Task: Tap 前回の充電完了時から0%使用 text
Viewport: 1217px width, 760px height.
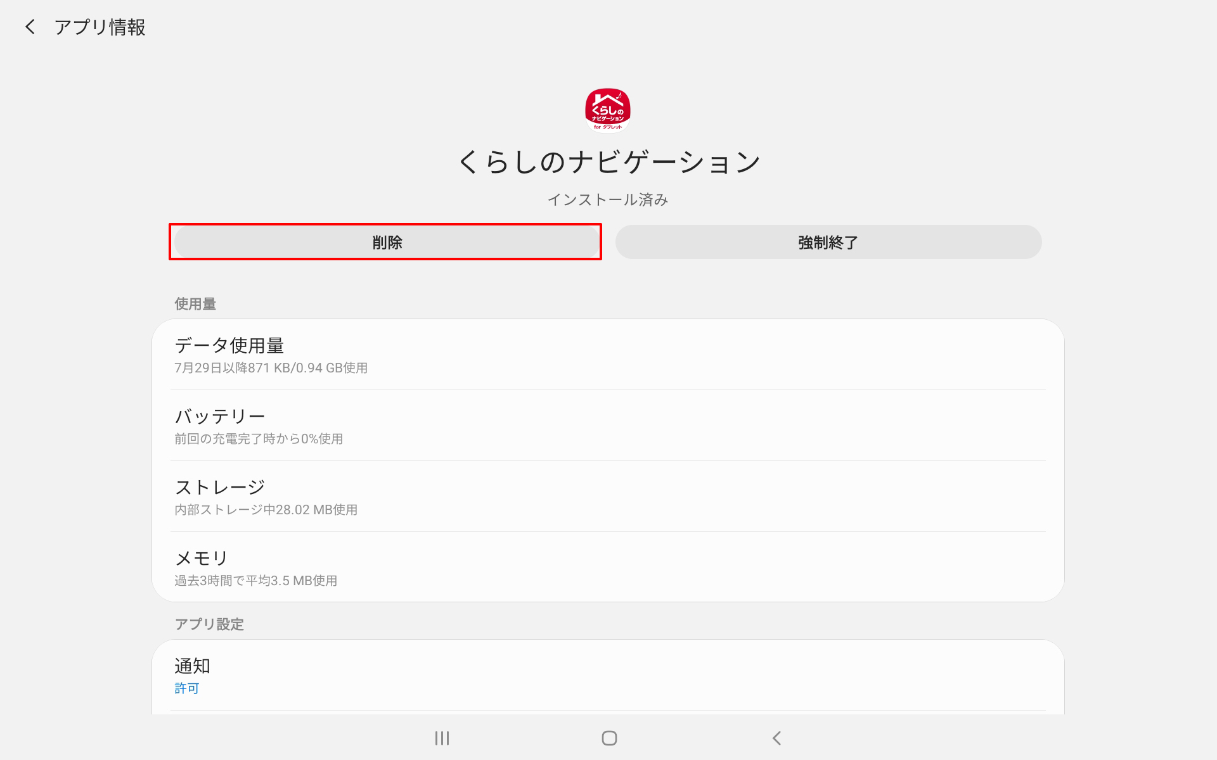Action: tap(259, 439)
